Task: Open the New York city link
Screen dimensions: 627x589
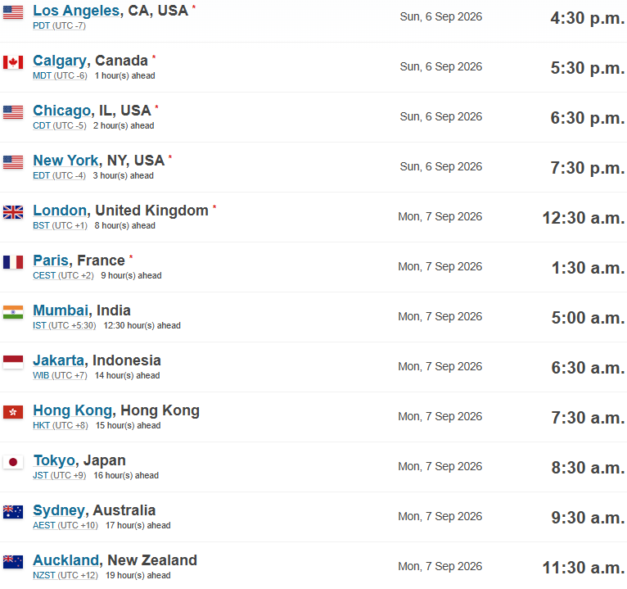Action: (x=65, y=161)
